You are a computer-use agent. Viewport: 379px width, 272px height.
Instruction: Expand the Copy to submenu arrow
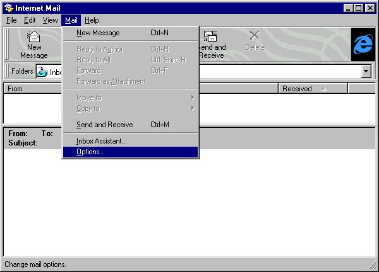(193, 108)
